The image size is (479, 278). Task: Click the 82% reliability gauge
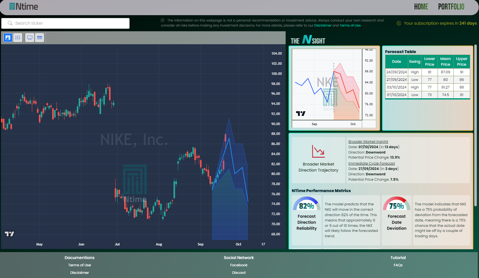306,204
